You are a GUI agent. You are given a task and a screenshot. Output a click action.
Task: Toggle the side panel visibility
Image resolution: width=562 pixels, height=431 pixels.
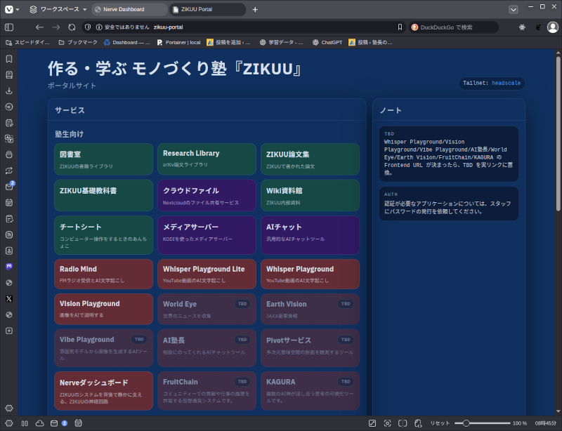(x=9, y=27)
